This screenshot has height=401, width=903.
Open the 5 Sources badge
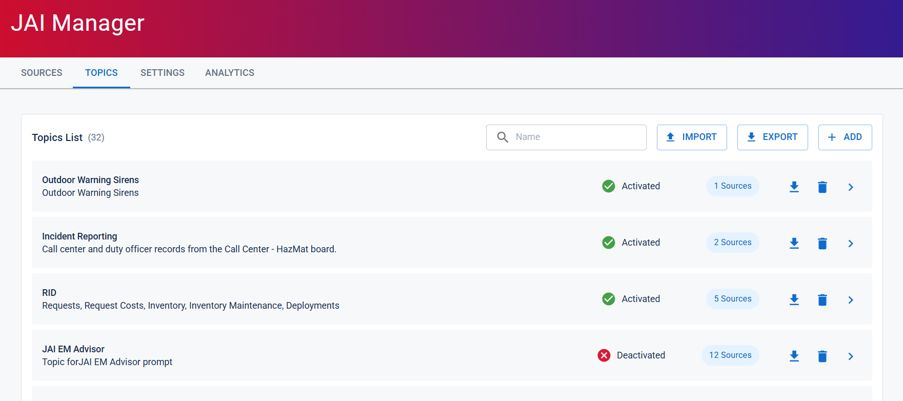pos(733,299)
